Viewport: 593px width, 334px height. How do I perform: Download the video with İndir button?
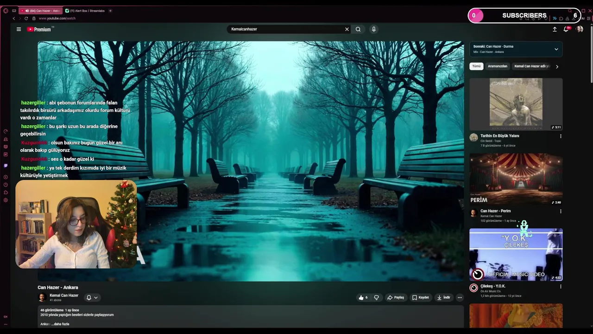click(443, 297)
